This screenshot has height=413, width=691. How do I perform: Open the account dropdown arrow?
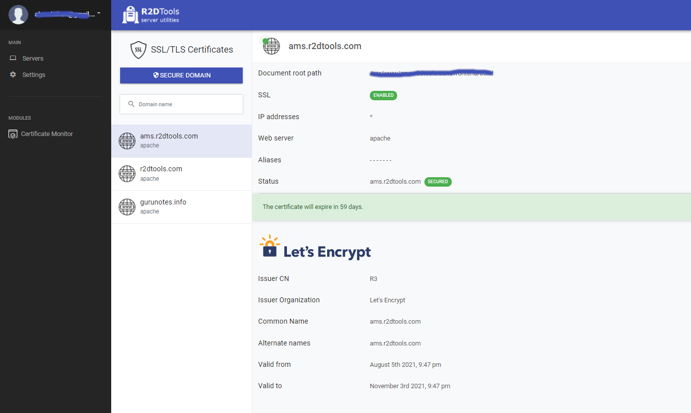coord(99,13)
